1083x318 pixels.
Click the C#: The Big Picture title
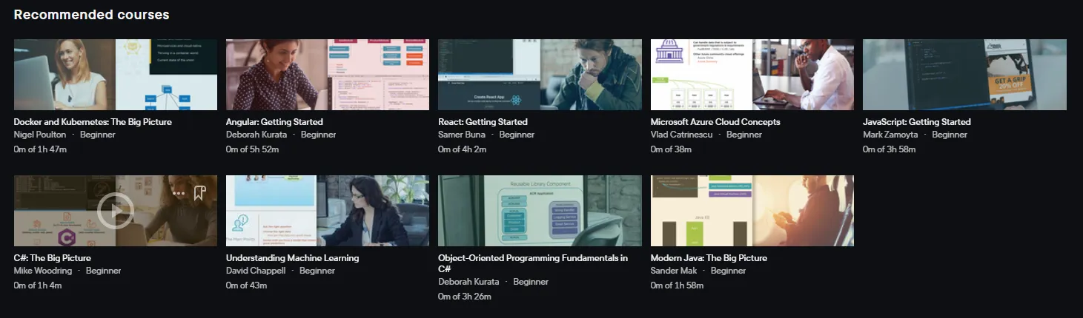[x=53, y=258]
